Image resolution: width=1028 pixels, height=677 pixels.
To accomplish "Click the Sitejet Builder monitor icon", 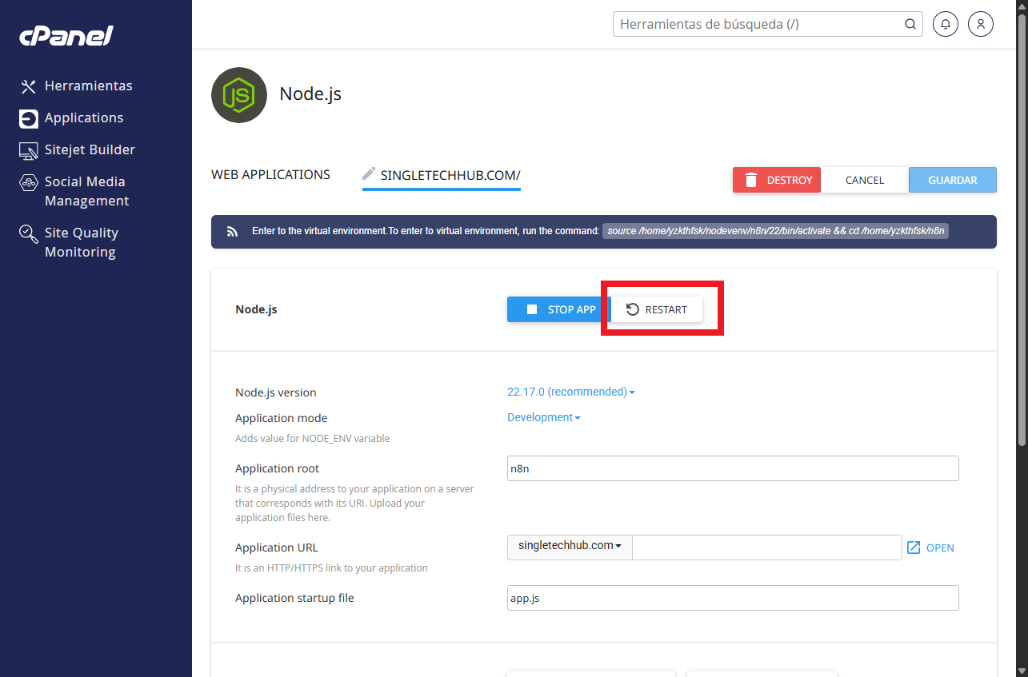I will tap(29, 150).
